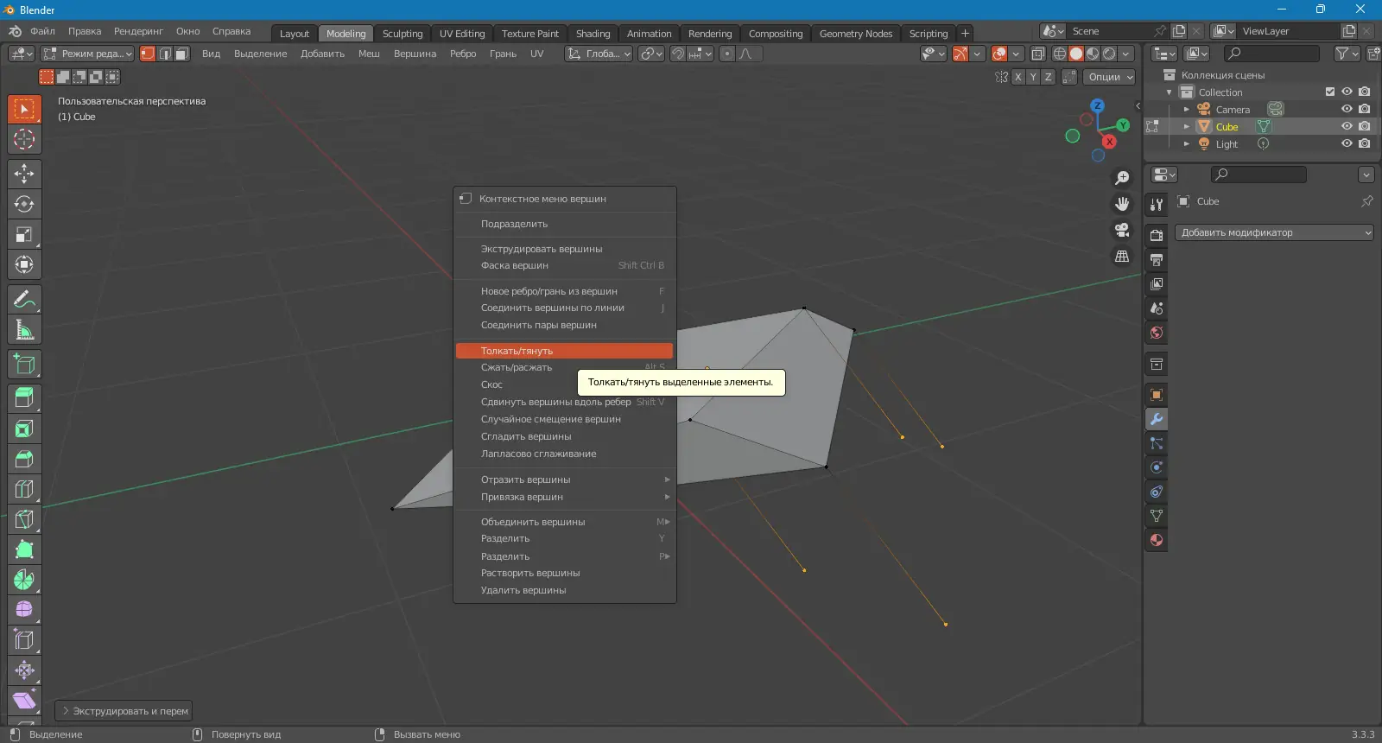Switch to the Sculpting workspace tab
The image size is (1382, 743).
coord(403,34)
